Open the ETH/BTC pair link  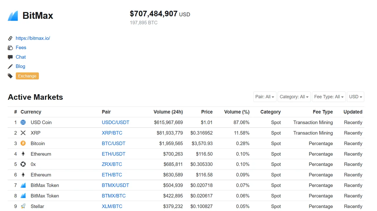(x=112, y=175)
